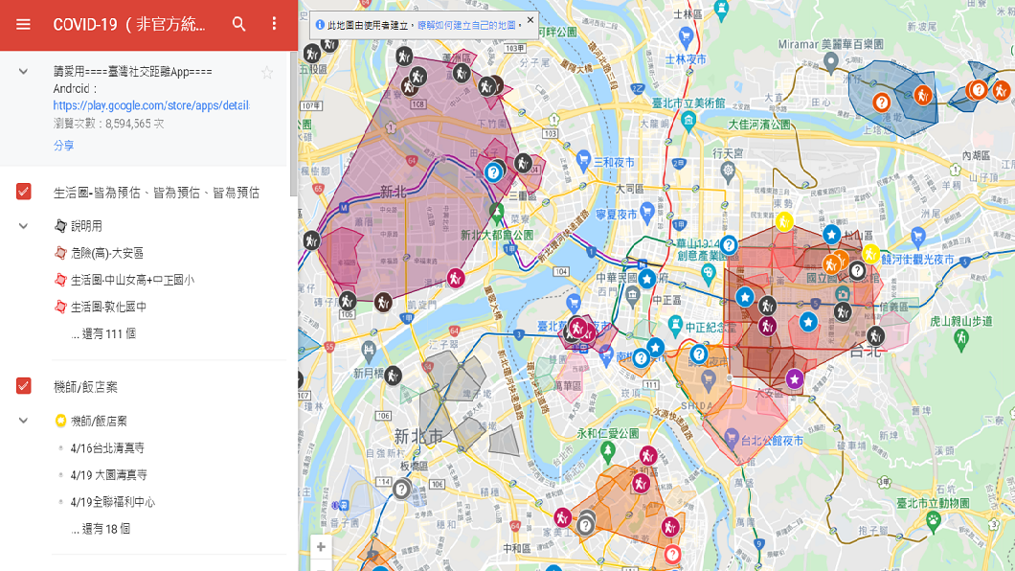
Task: Show the remaining 18 items (還有 18 個)
Action: (101, 529)
